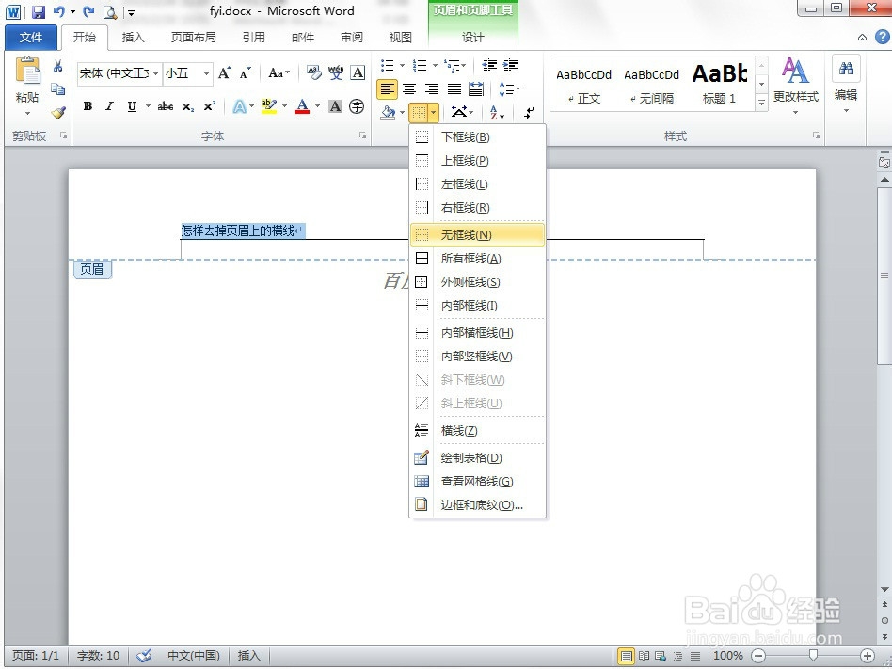892x669 pixels.
Task: Open 边框和底纹(O)... dialog
Action: coord(477,505)
